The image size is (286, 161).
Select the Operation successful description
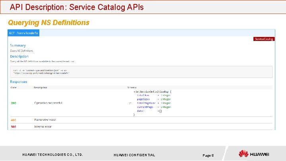click(48, 103)
